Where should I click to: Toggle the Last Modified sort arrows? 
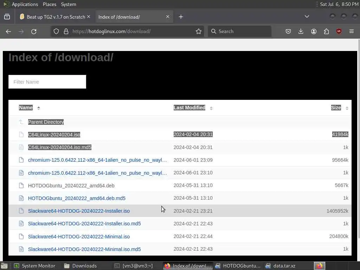pos(211,108)
